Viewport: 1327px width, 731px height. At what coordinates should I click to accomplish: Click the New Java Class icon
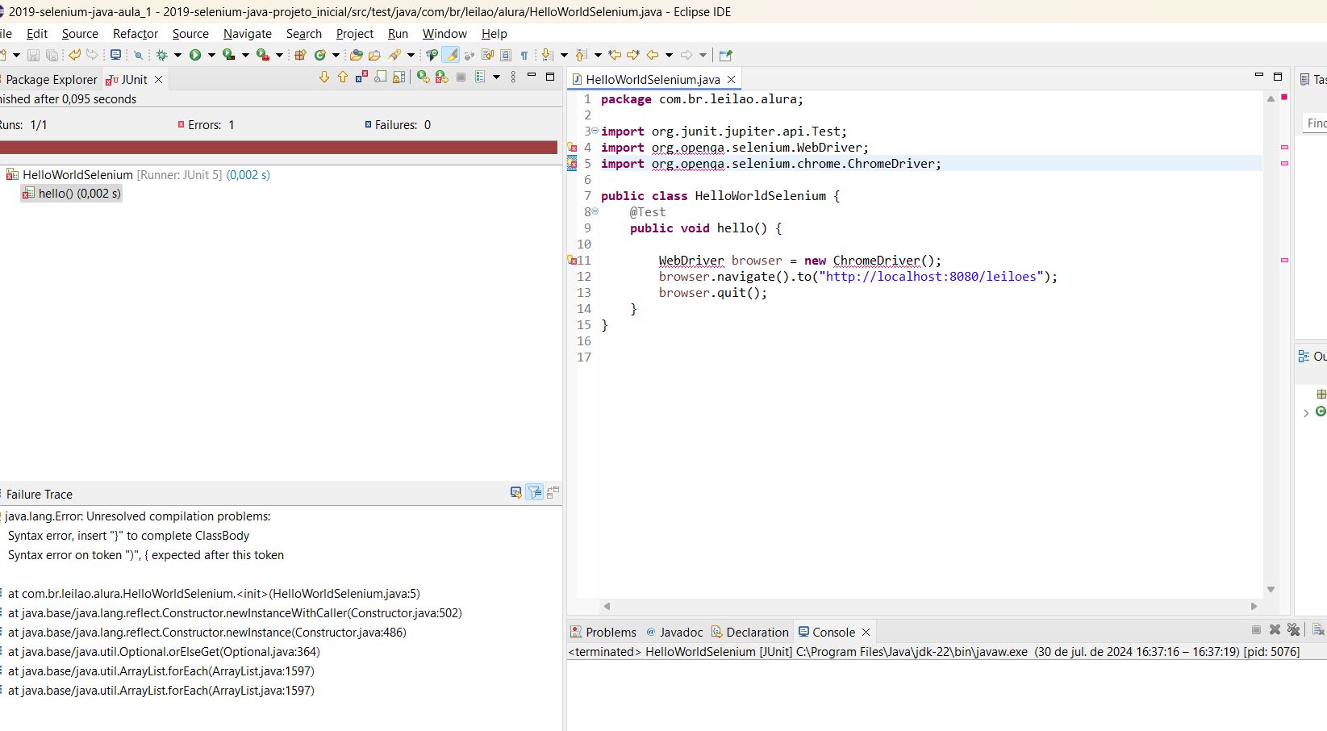[320, 55]
